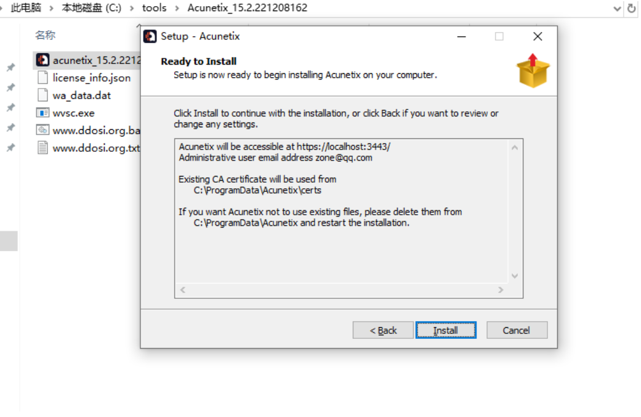Click the localhost:3443 access line in the summary
The height and width of the screenshot is (417, 641).
[x=284, y=146]
